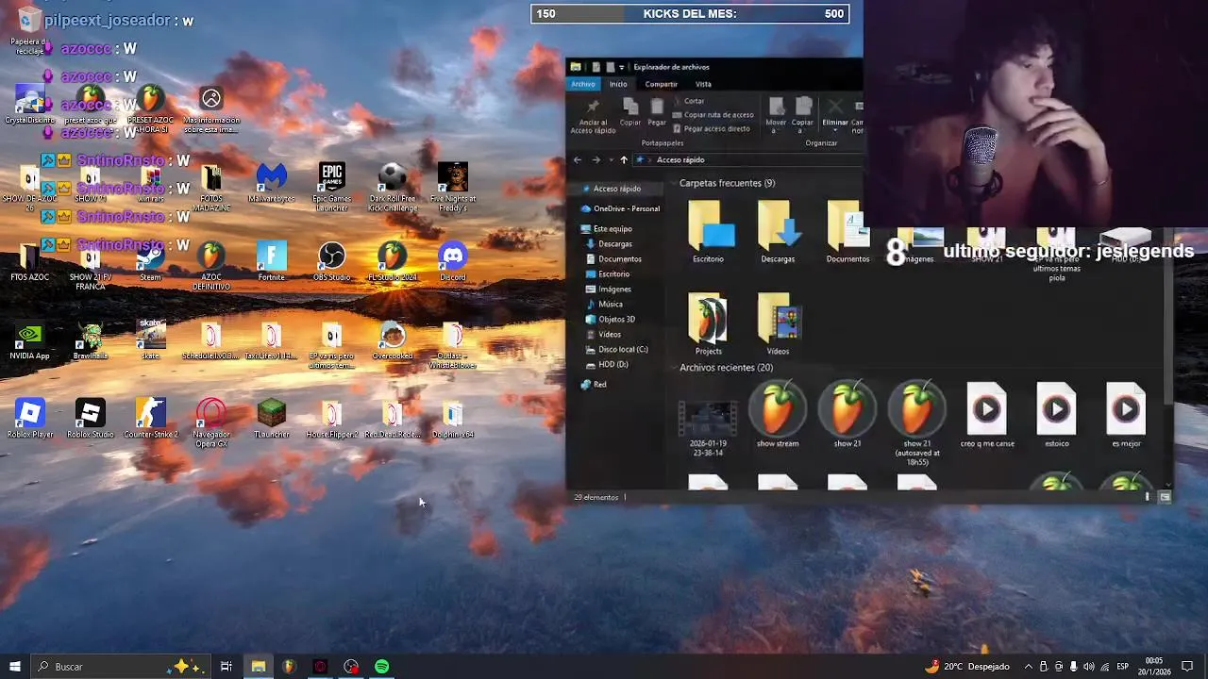
Task: Select the Overcooked desktop icon
Action: click(392, 340)
